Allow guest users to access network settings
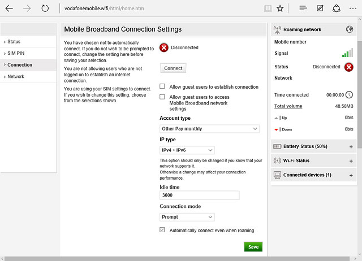Viewport: 362px width, 261px height. 163,97
